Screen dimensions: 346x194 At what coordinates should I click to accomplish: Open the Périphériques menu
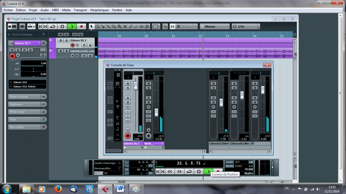99,10
